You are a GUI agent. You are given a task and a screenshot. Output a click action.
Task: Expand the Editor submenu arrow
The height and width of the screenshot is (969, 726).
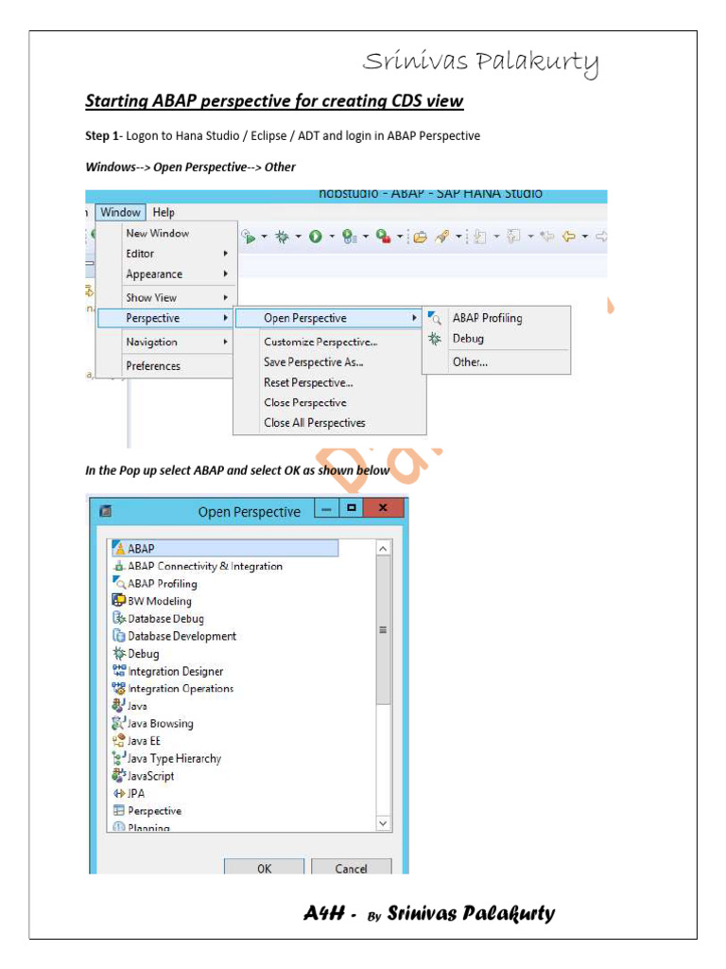[225, 254]
